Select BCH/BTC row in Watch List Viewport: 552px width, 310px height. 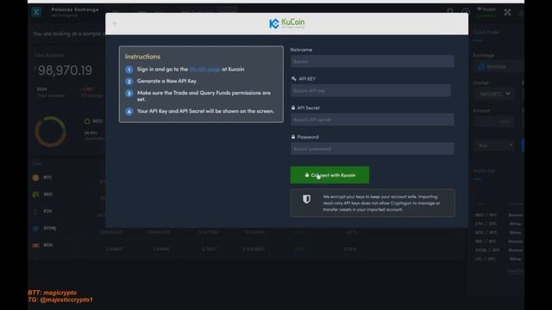coord(499,232)
